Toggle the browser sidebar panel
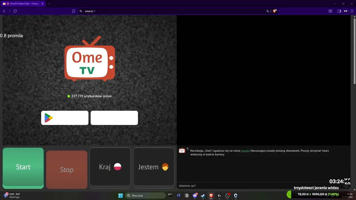 point(339,11)
